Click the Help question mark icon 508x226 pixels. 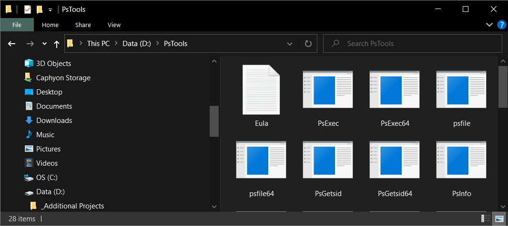501,25
